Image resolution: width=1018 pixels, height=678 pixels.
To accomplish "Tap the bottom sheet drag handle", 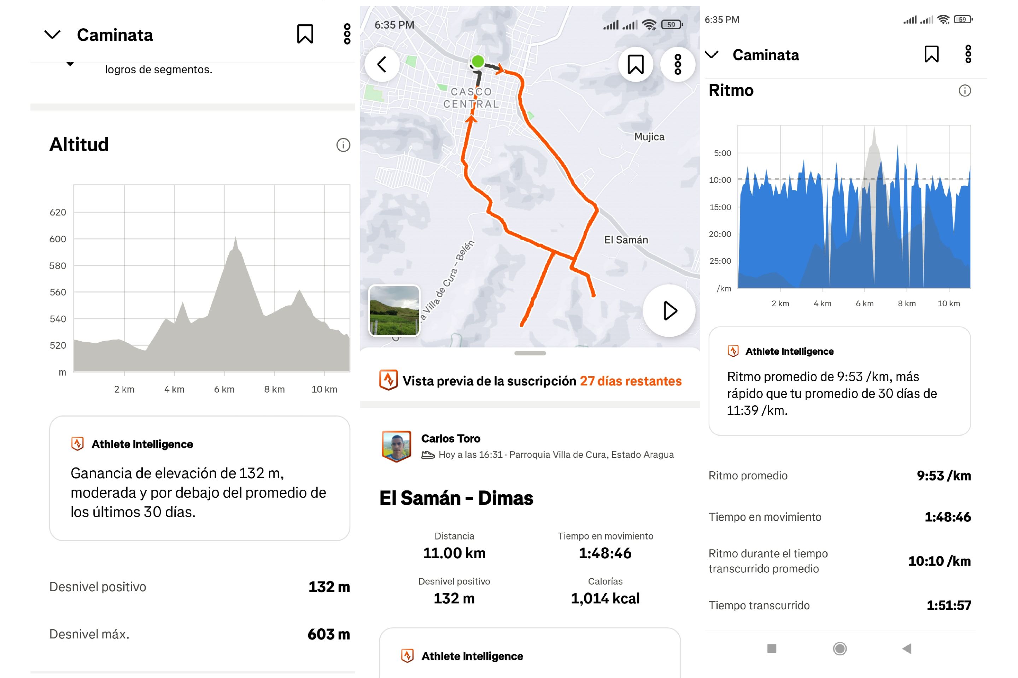I will coord(530,353).
